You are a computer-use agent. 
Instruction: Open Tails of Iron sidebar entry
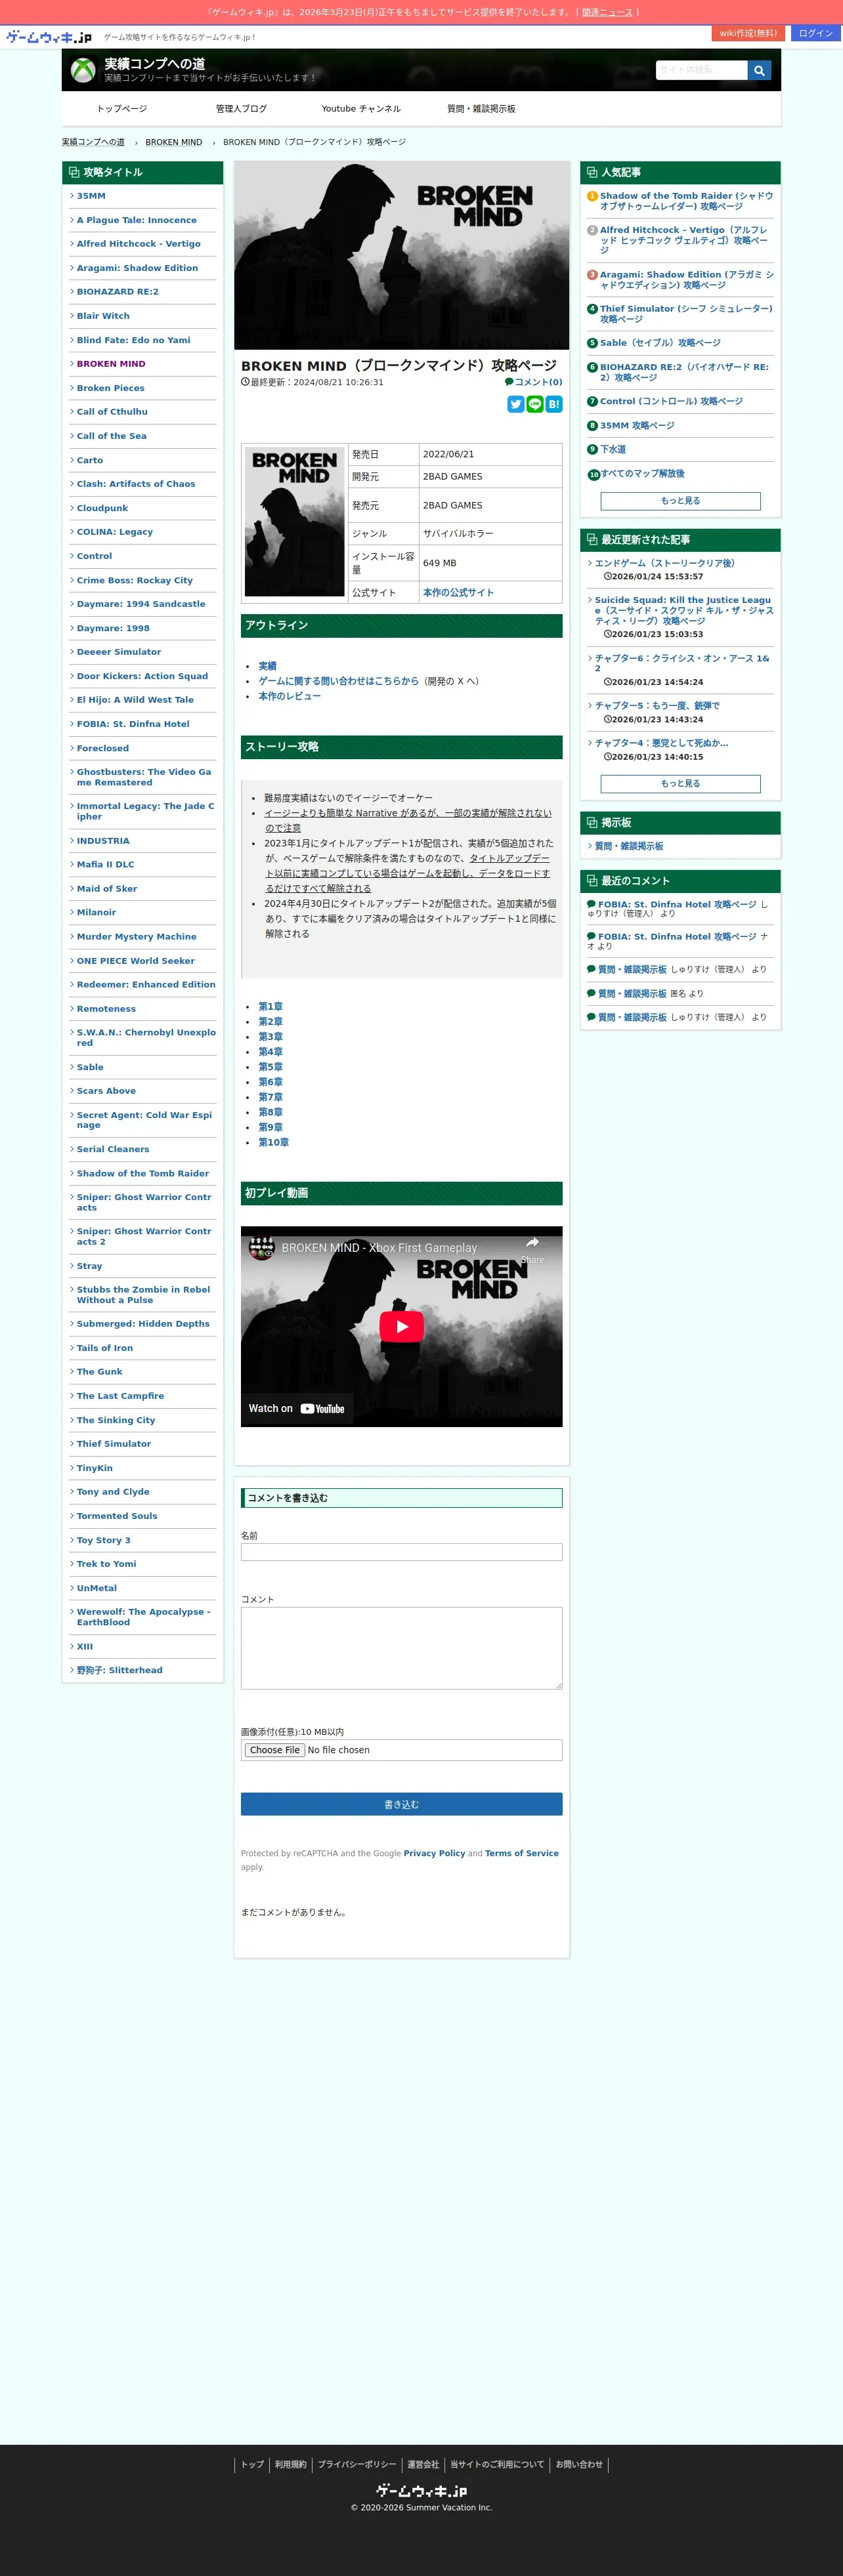pos(105,1348)
